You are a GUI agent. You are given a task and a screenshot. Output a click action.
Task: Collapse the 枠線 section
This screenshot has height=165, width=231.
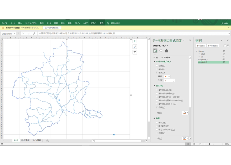point(154,118)
